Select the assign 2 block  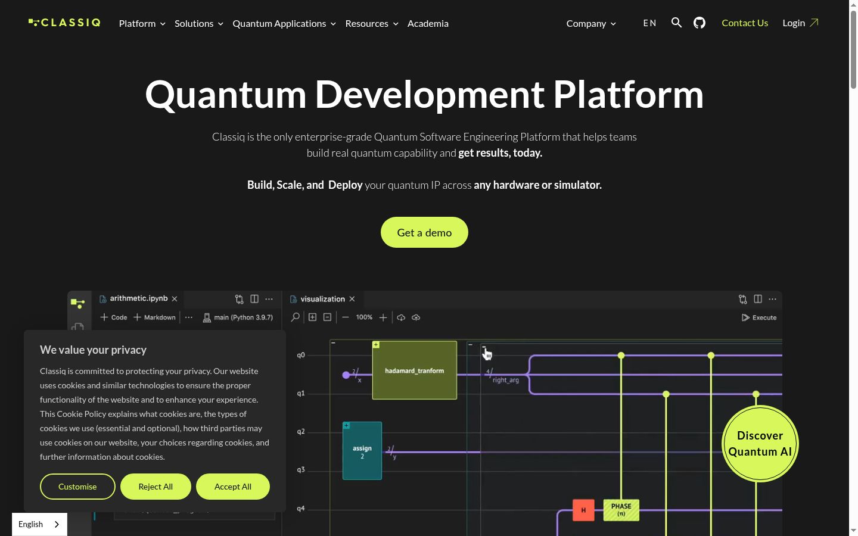coord(362,451)
